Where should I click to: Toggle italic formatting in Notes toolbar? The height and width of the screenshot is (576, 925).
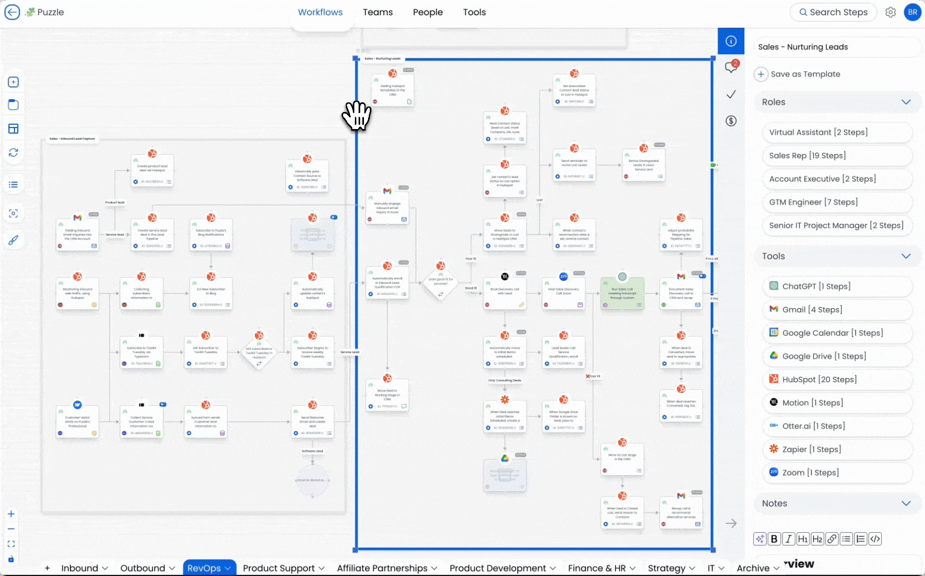789,539
